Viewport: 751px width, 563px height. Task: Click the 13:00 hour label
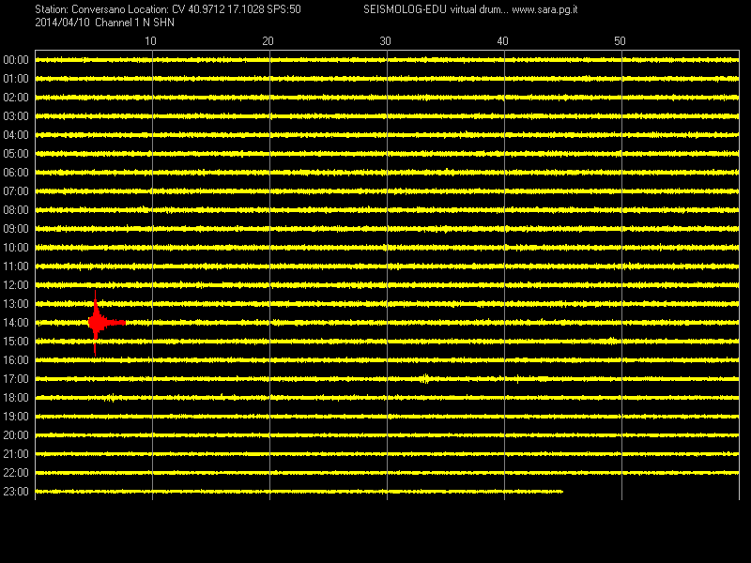(x=16, y=304)
